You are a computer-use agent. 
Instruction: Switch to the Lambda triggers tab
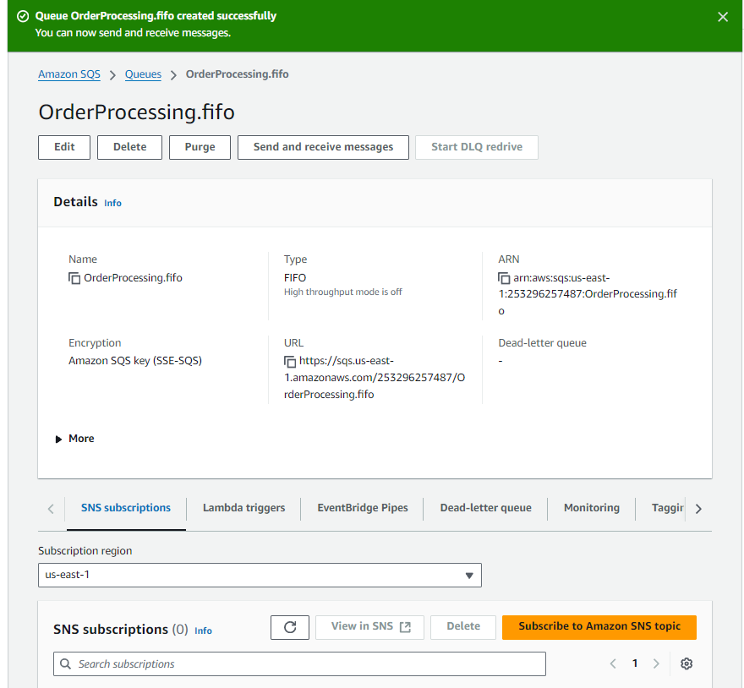243,507
